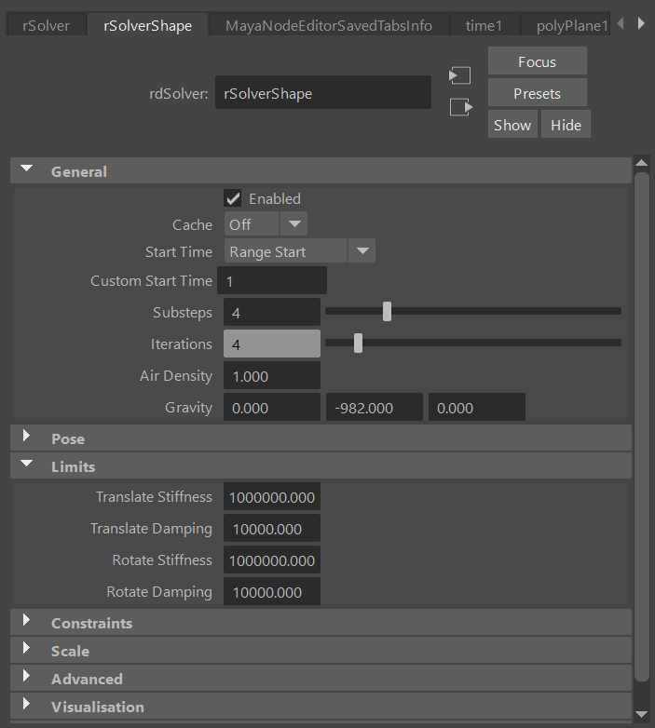This screenshot has width=655, height=728.
Task: Switch to the rSolver tab
Action: [46, 25]
